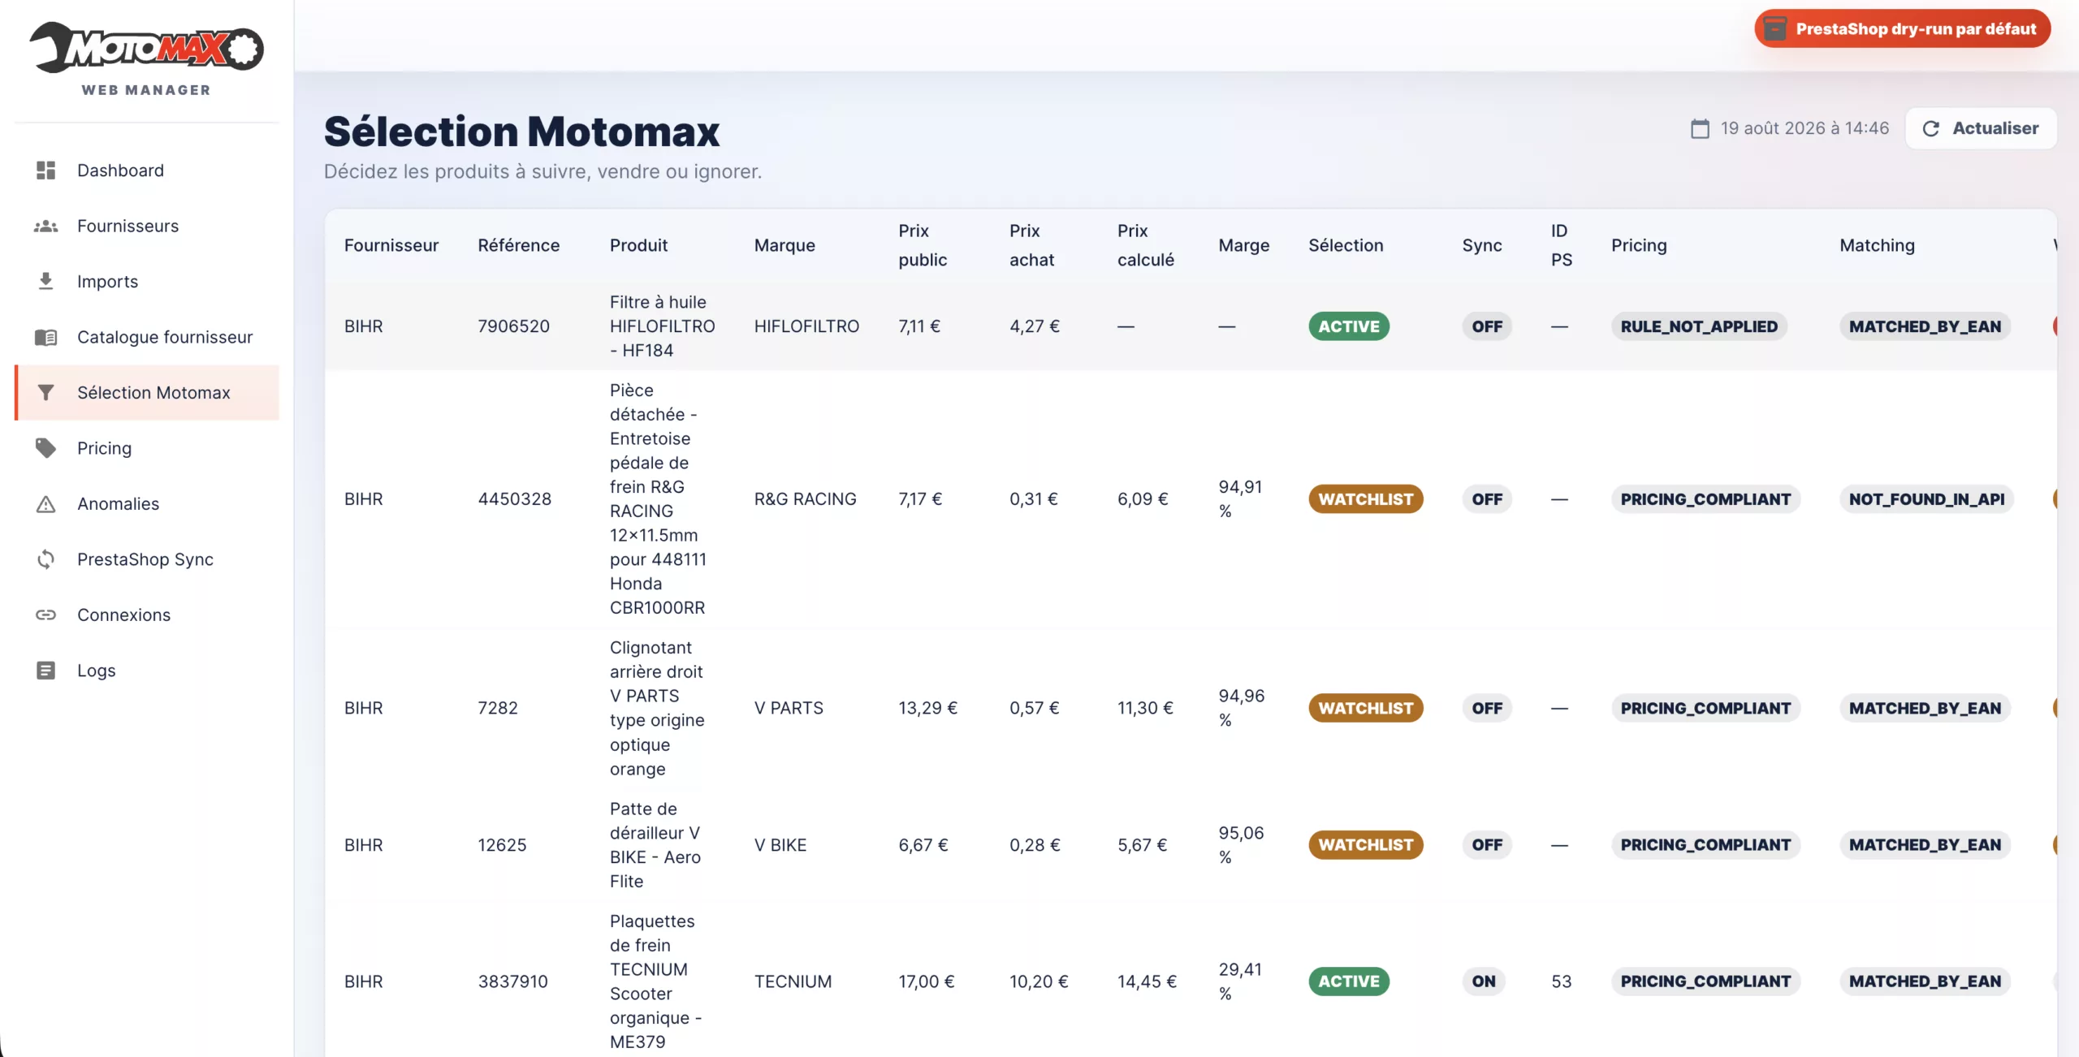Open the Pricing page
The width and height of the screenshot is (2079, 1057).
click(147, 448)
